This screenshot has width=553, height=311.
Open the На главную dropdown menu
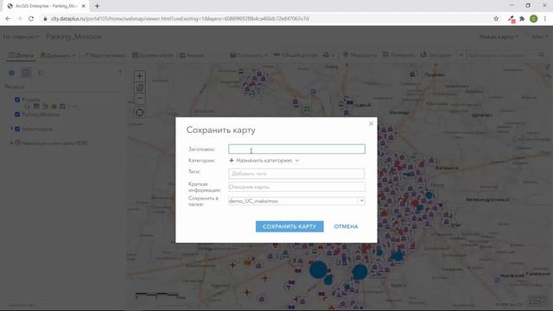point(21,36)
